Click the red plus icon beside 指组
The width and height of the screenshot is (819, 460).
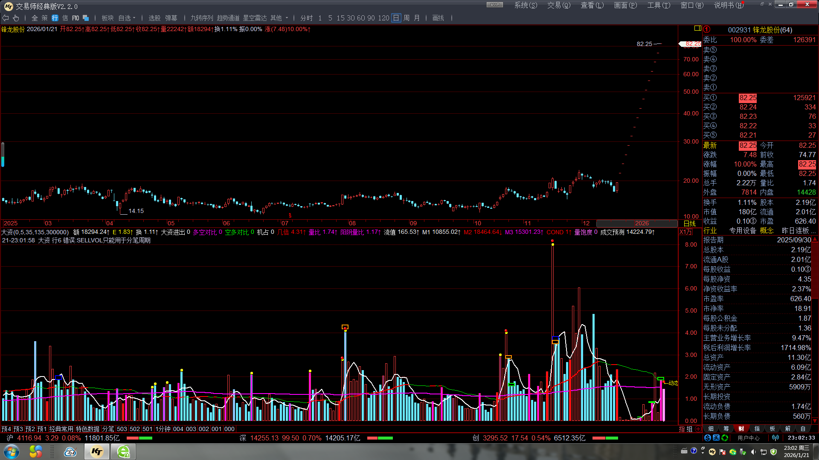point(698,429)
